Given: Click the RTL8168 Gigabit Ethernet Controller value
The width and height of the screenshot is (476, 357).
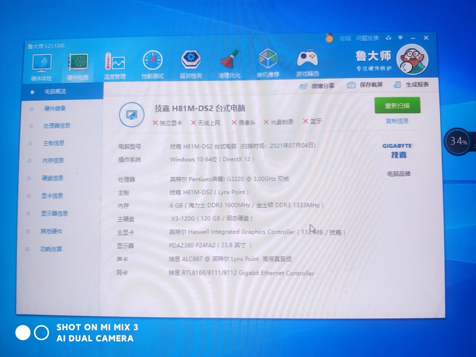Looking at the screenshot, I should (x=241, y=273).
